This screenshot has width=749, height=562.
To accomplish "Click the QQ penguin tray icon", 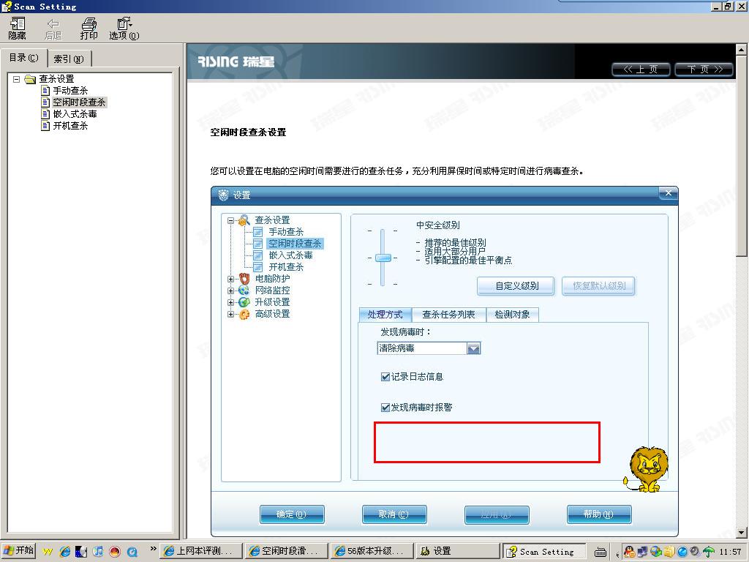I will tap(629, 552).
